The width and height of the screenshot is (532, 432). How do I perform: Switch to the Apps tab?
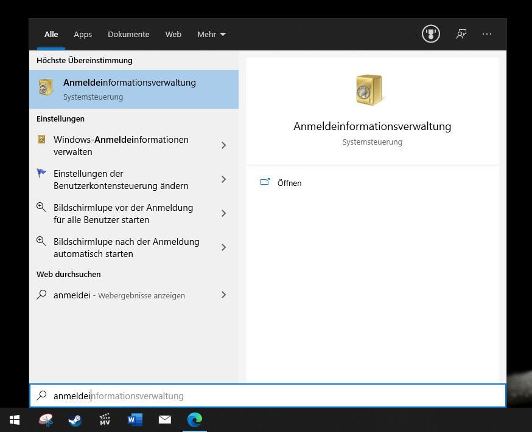(83, 35)
